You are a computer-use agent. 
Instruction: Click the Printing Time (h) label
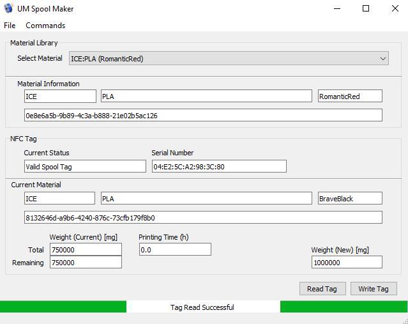(x=163, y=237)
